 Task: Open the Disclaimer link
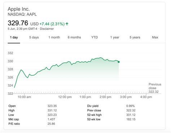[47, 29]
